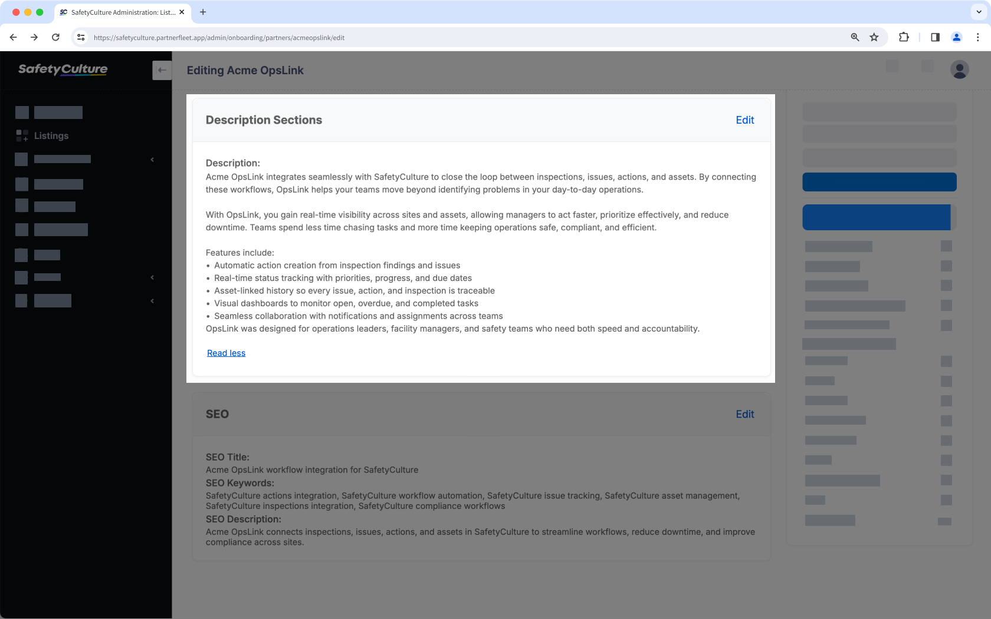Open the browser extensions puzzle icon
Screen dimensions: 991x619
(x=904, y=37)
